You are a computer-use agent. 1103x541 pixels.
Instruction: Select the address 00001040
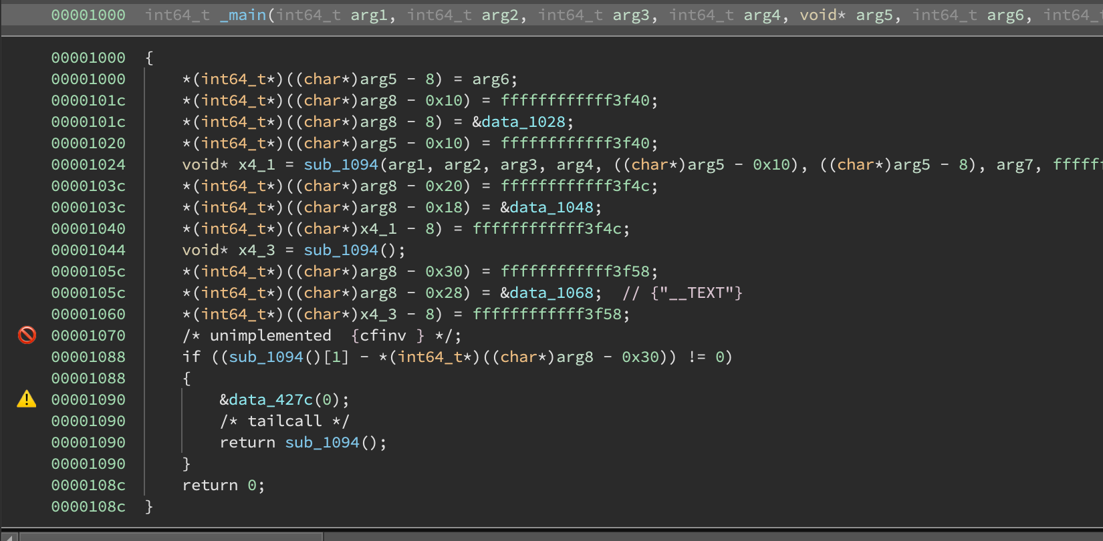point(88,228)
